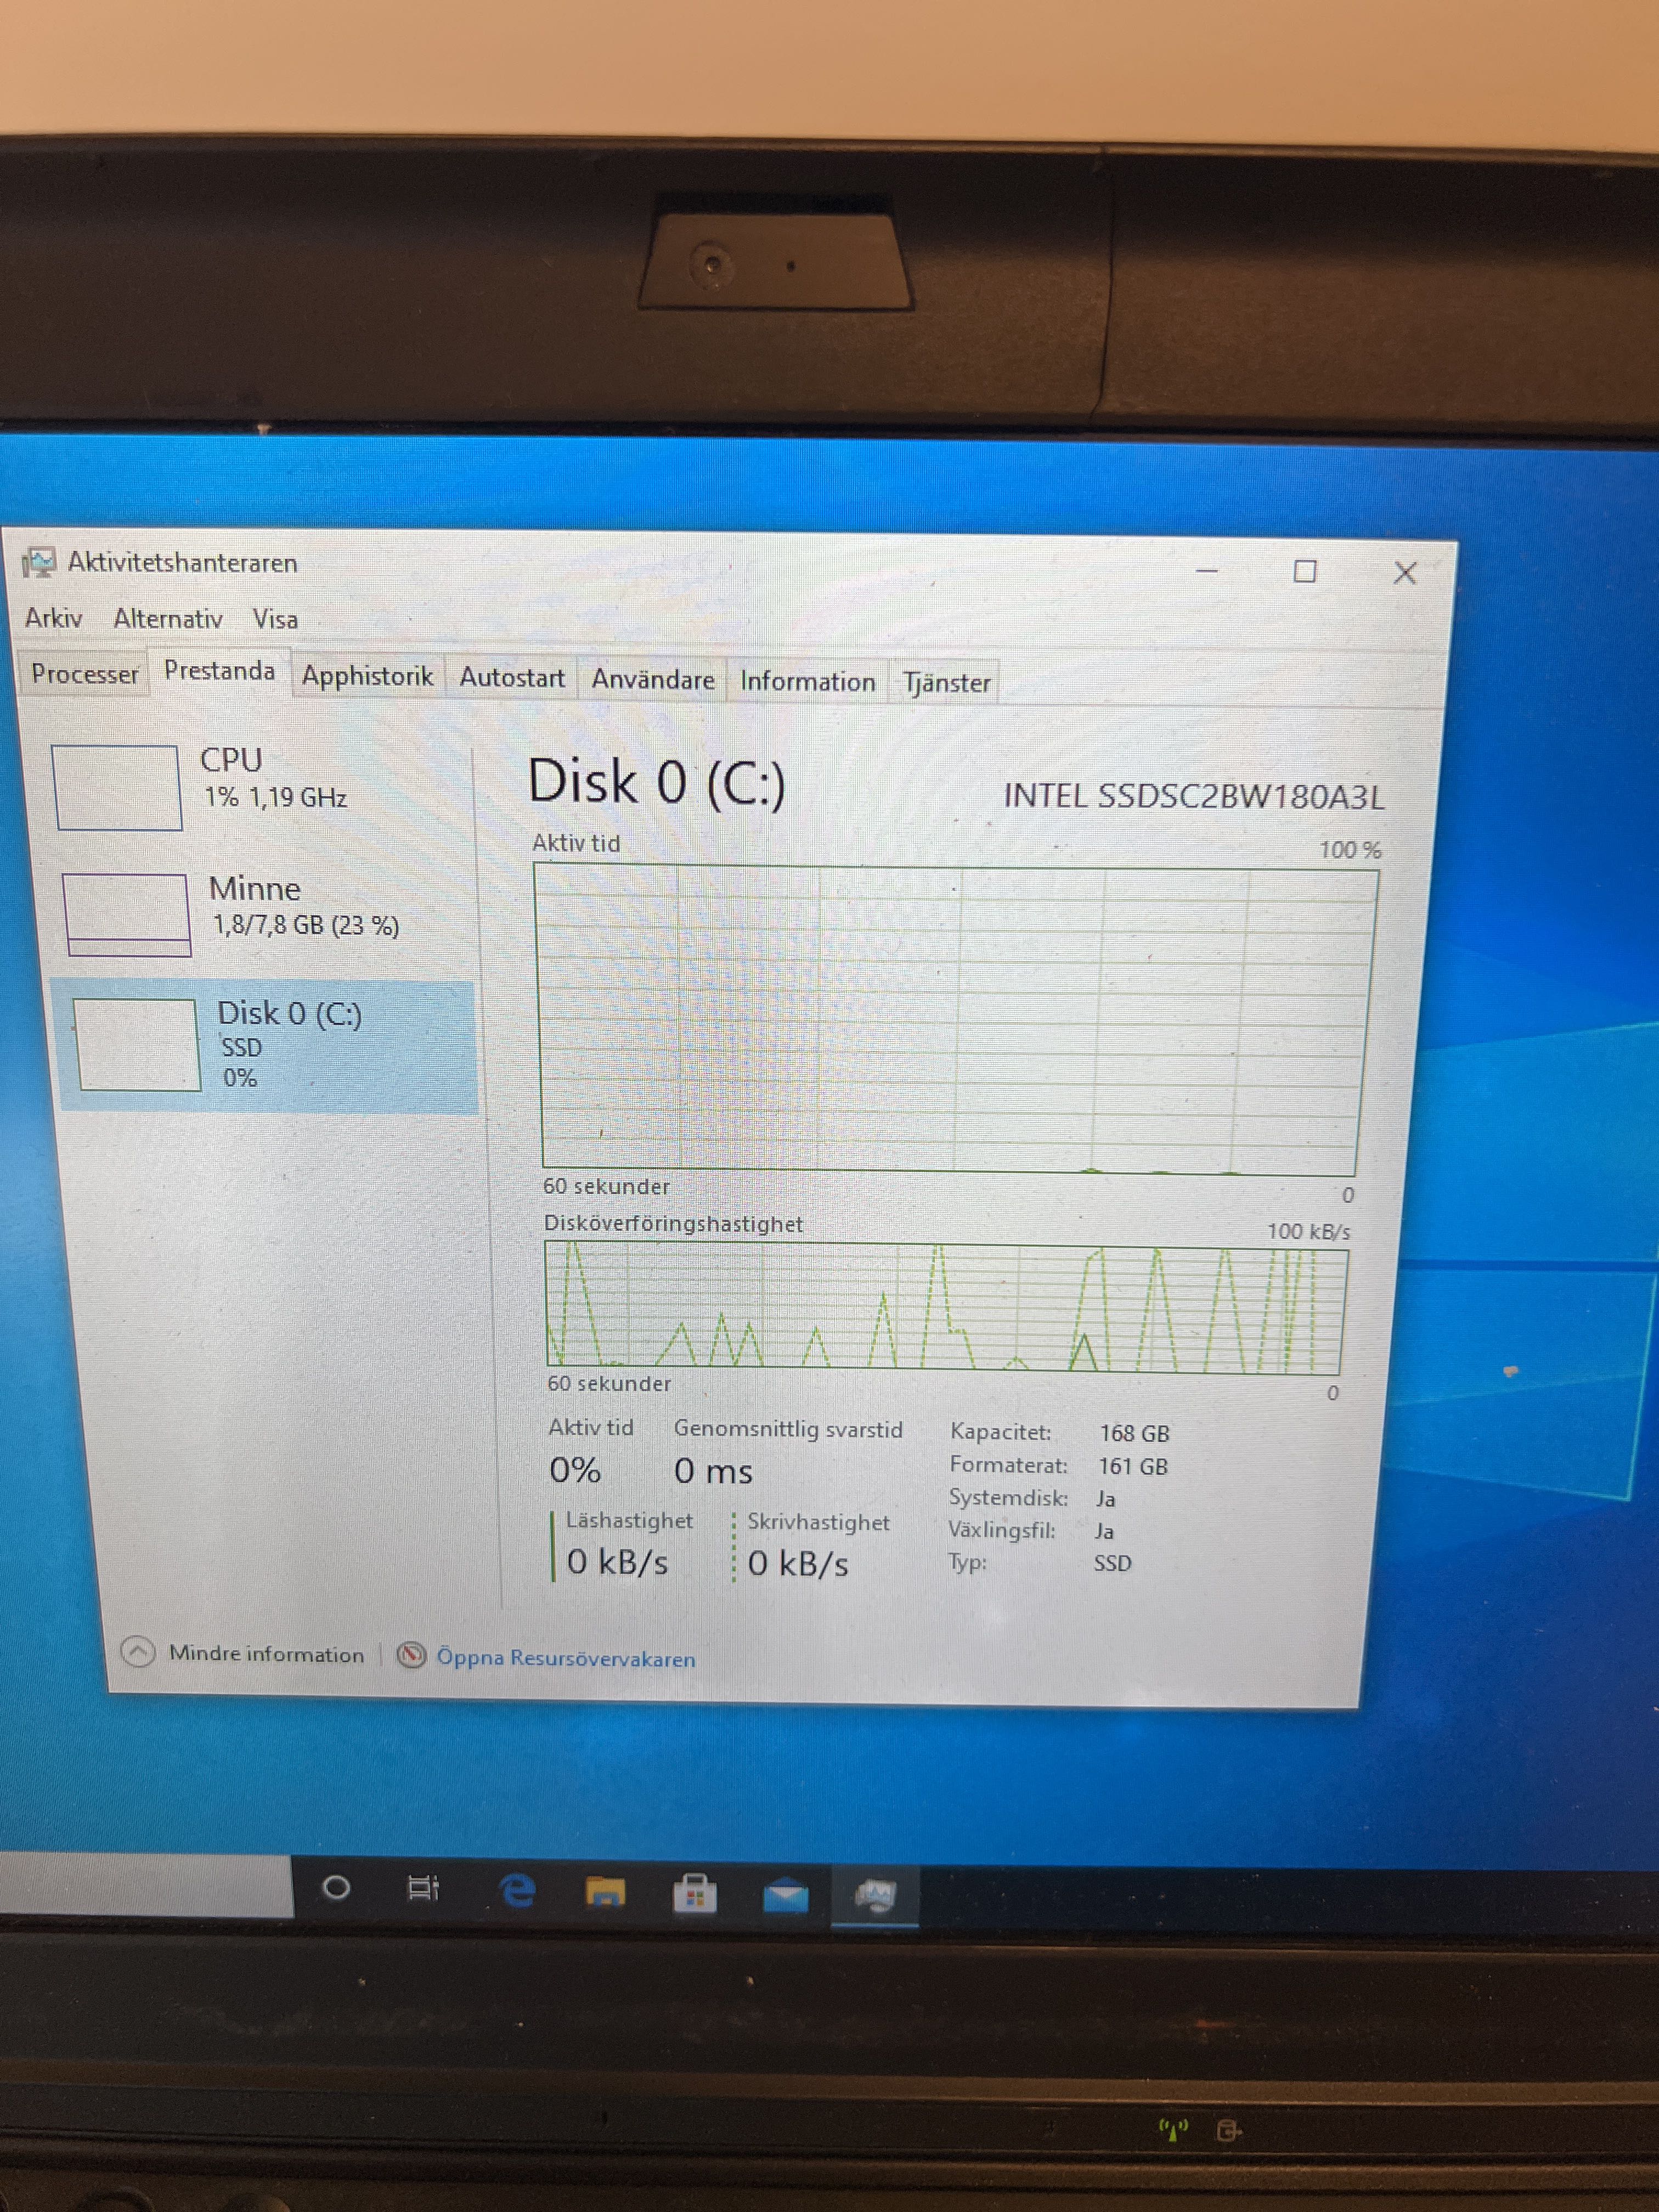Switch to the Autostart tab
This screenshot has height=2212, width=1659.
(512, 678)
